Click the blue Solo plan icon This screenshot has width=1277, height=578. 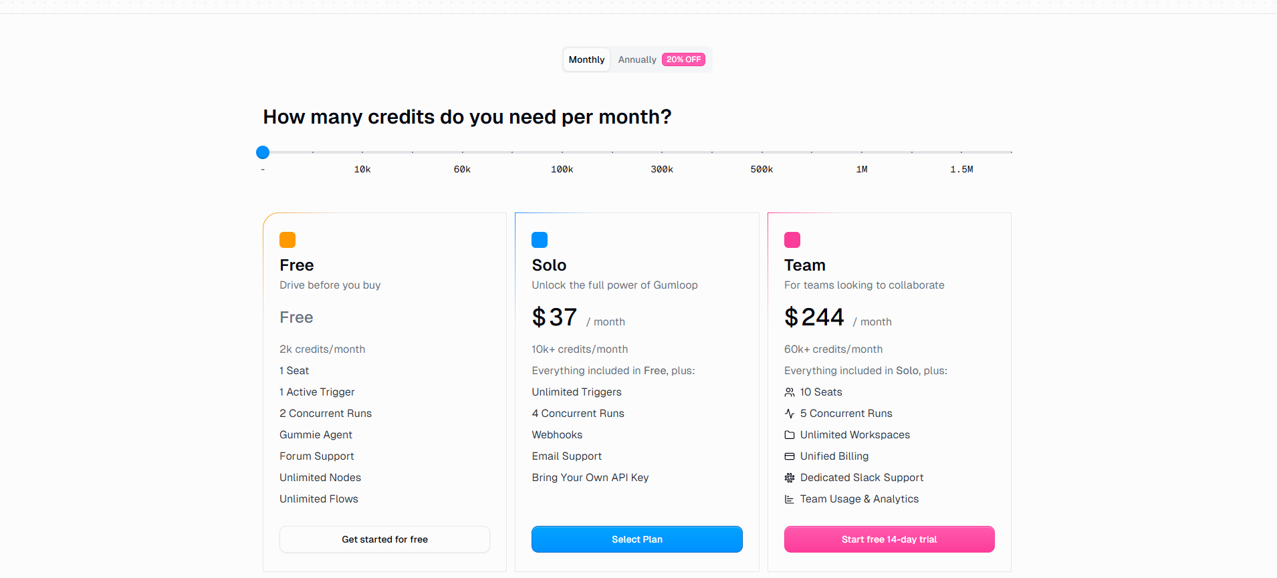pos(540,239)
